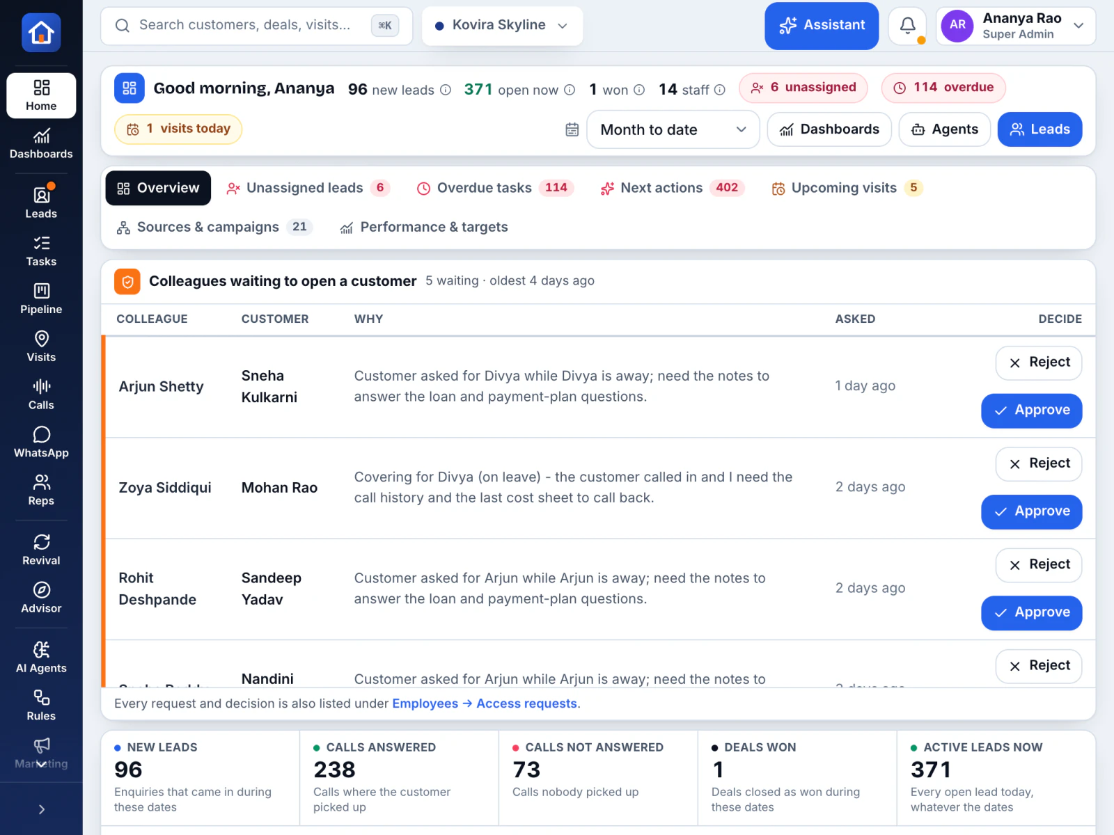Go to Leads in the sidebar
This screenshot has width=1114, height=835.
pos(41,203)
